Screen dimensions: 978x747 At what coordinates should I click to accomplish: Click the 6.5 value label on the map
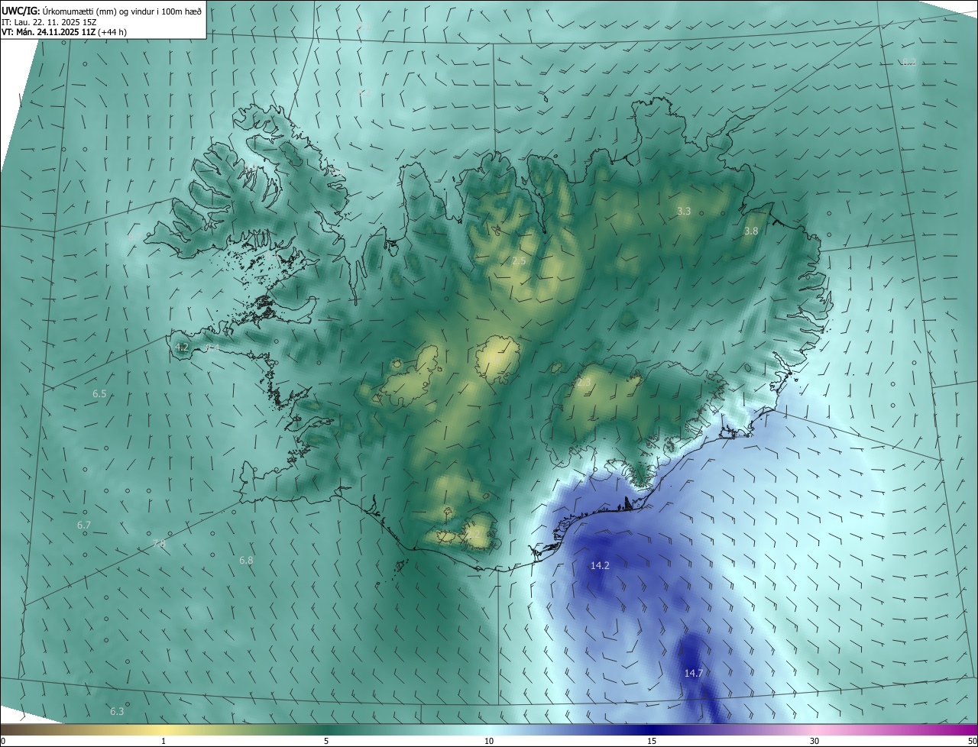(99, 394)
